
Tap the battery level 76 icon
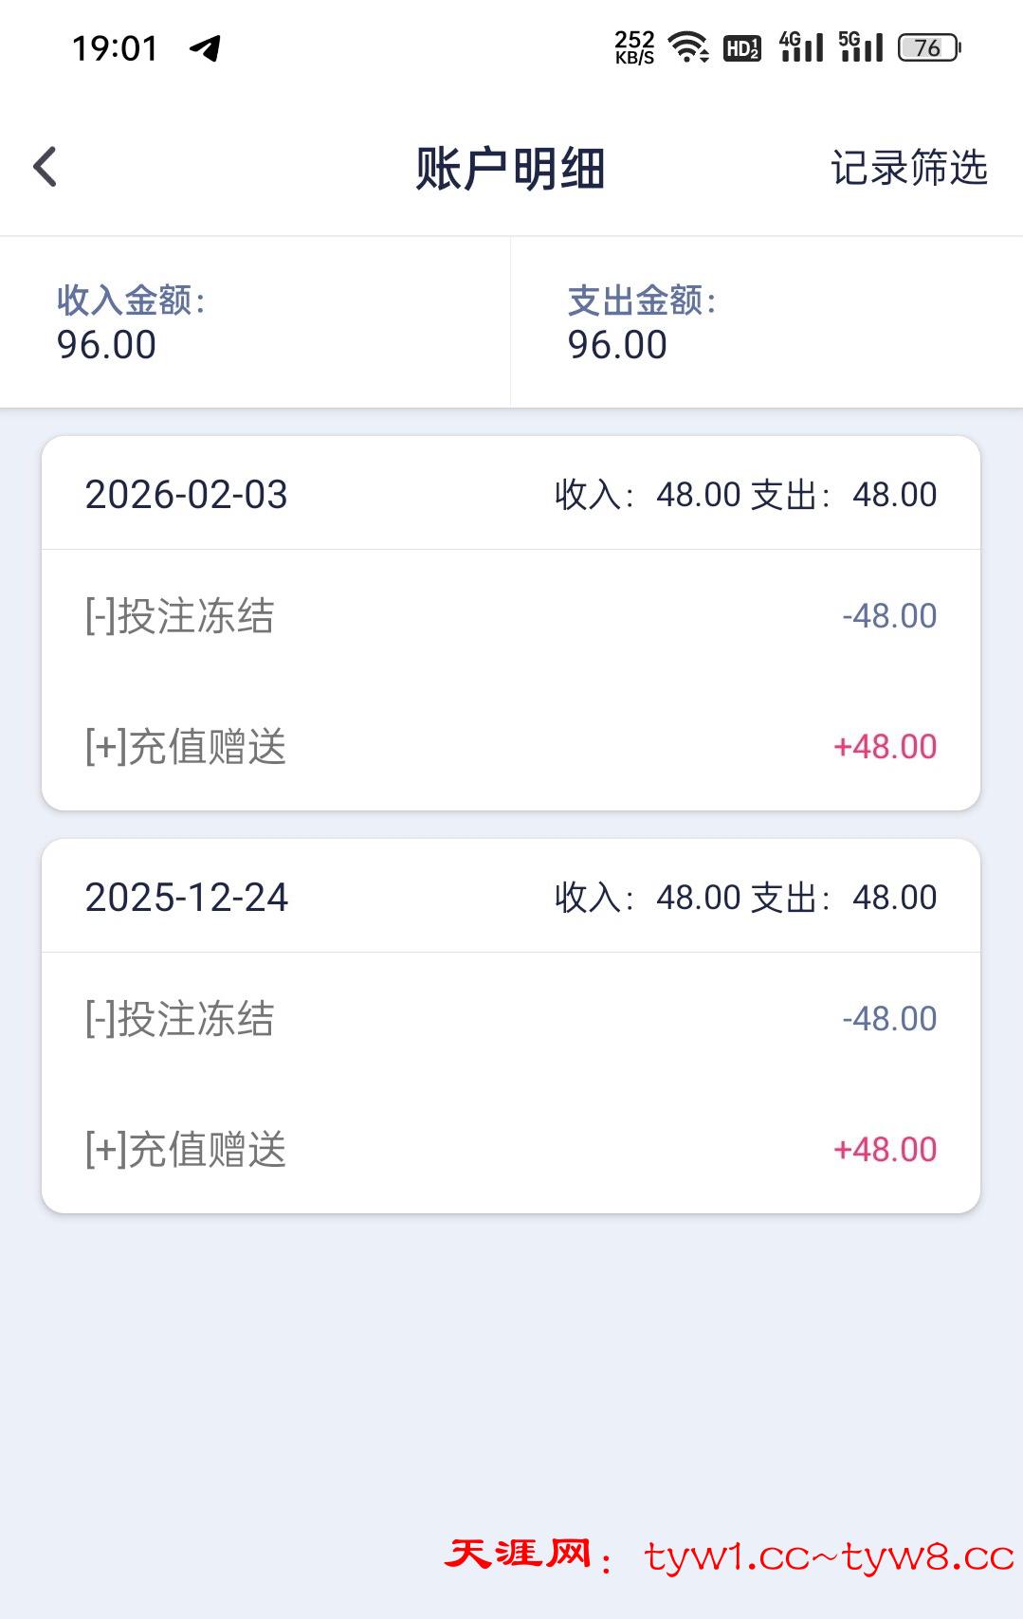tap(929, 47)
